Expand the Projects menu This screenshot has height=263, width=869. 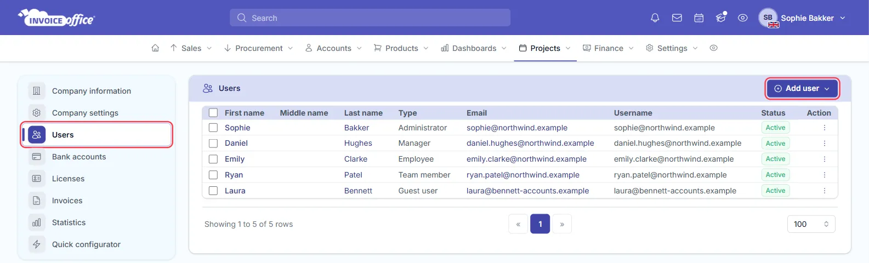click(x=545, y=48)
